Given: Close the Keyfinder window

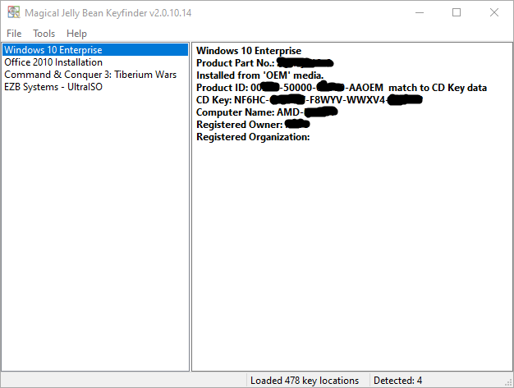Looking at the screenshot, I should pos(494,12).
